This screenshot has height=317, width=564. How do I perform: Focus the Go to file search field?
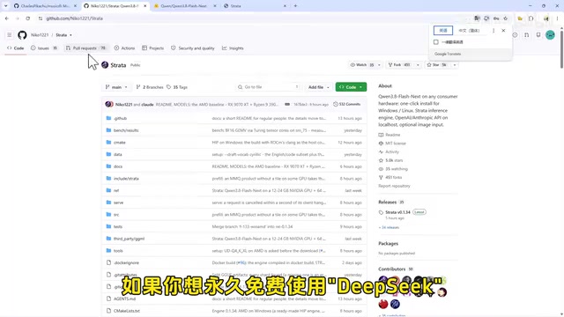click(268, 87)
